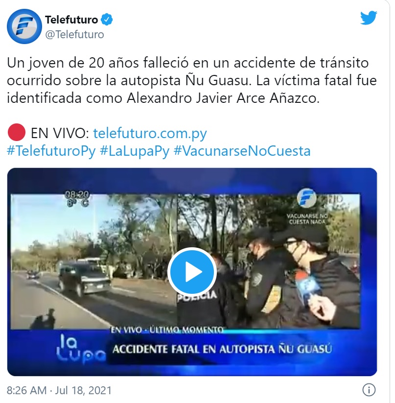This screenshot has width=395, height=403.
Task: Open the #LaLupaPy hashtag
Action: pos(135,151)
